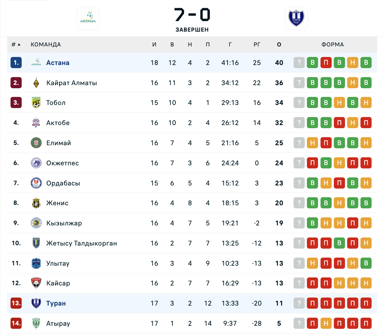Screen dimensions: 384x335
Task: Sort standings by О points column
Action: pyautogui.click(x=279, y=45)
